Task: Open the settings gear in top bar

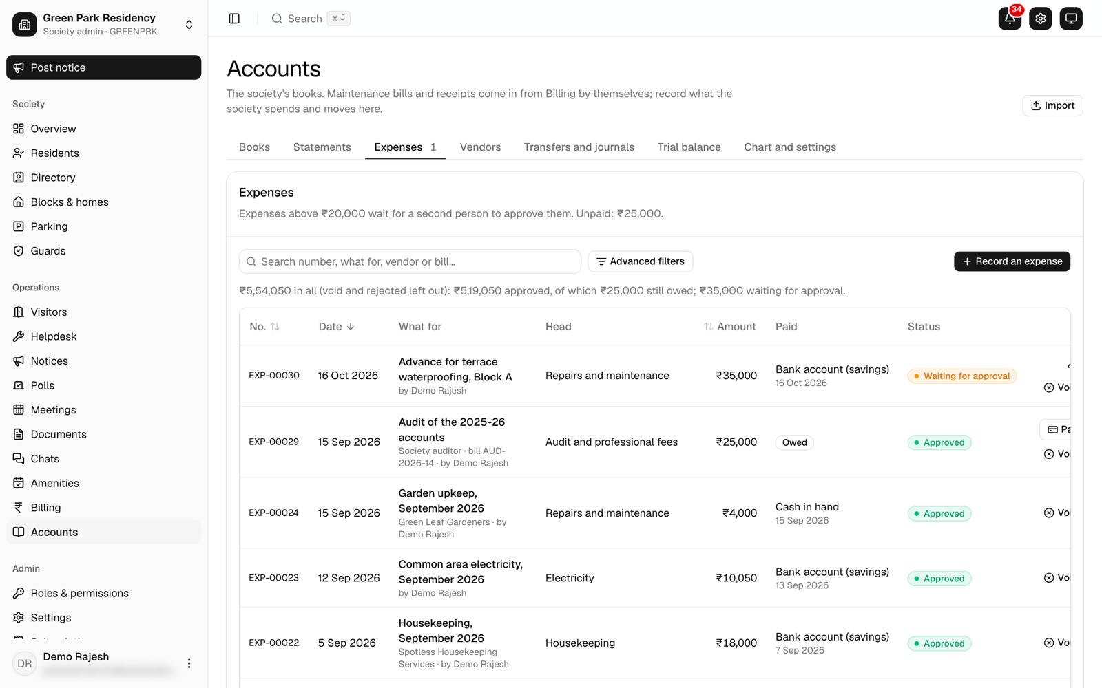Action: [1041, 19]
